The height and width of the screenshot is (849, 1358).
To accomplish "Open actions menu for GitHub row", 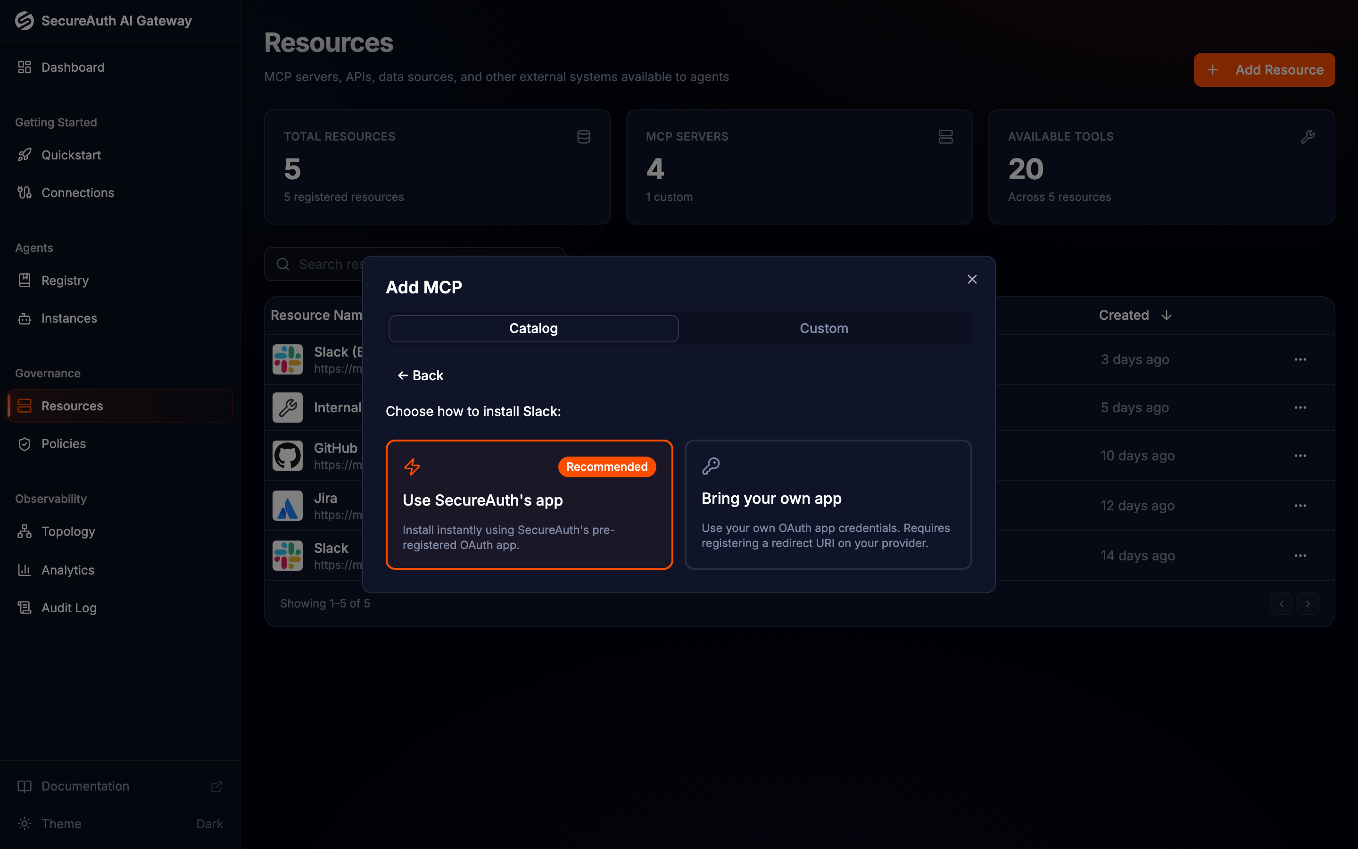I will 1300,456.
